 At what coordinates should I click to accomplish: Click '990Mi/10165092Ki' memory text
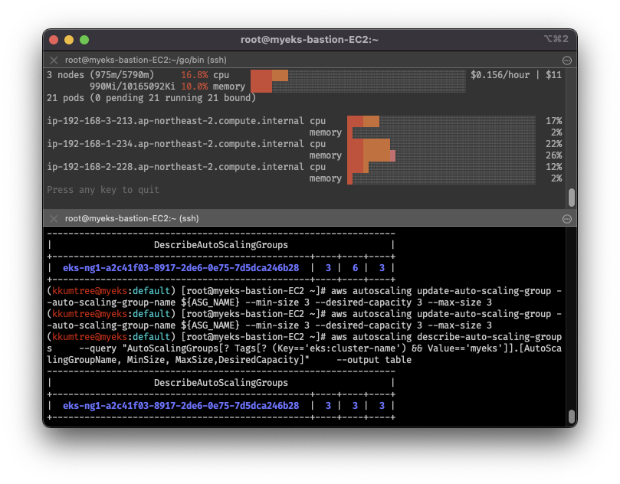tap(132, 87)
